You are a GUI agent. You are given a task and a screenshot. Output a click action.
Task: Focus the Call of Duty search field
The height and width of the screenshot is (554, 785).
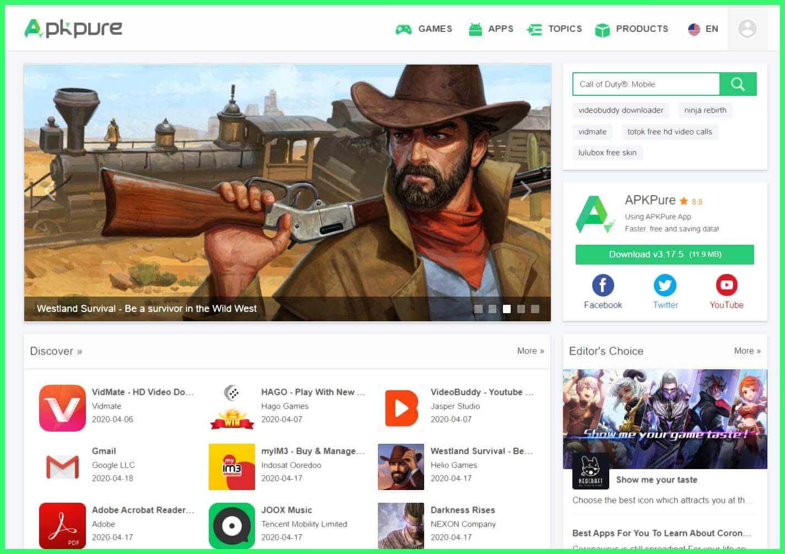point(646,84)
